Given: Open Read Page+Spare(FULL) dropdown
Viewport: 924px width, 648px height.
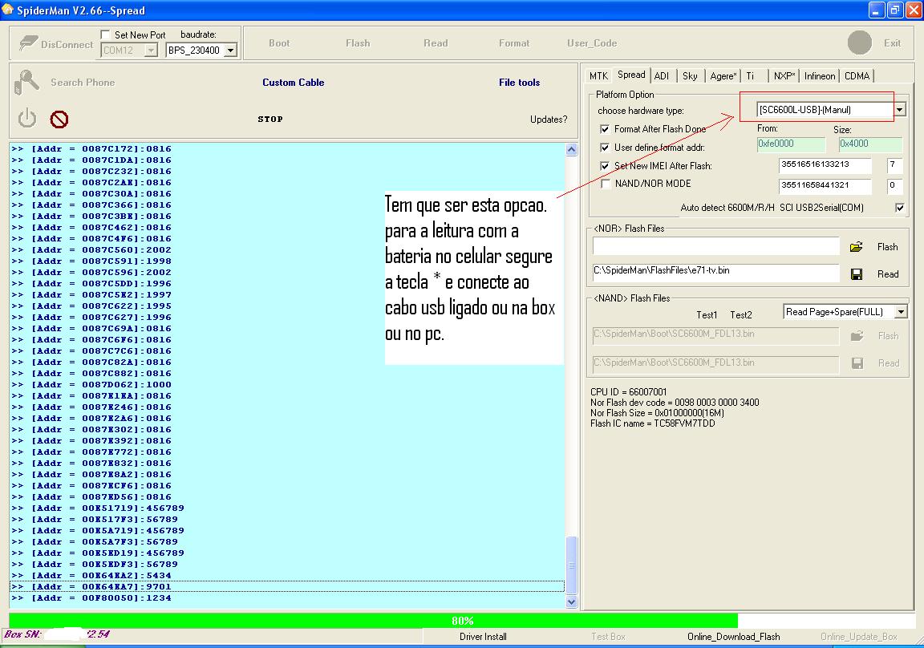Looking at the screenshot, I should tap(901, 312).
